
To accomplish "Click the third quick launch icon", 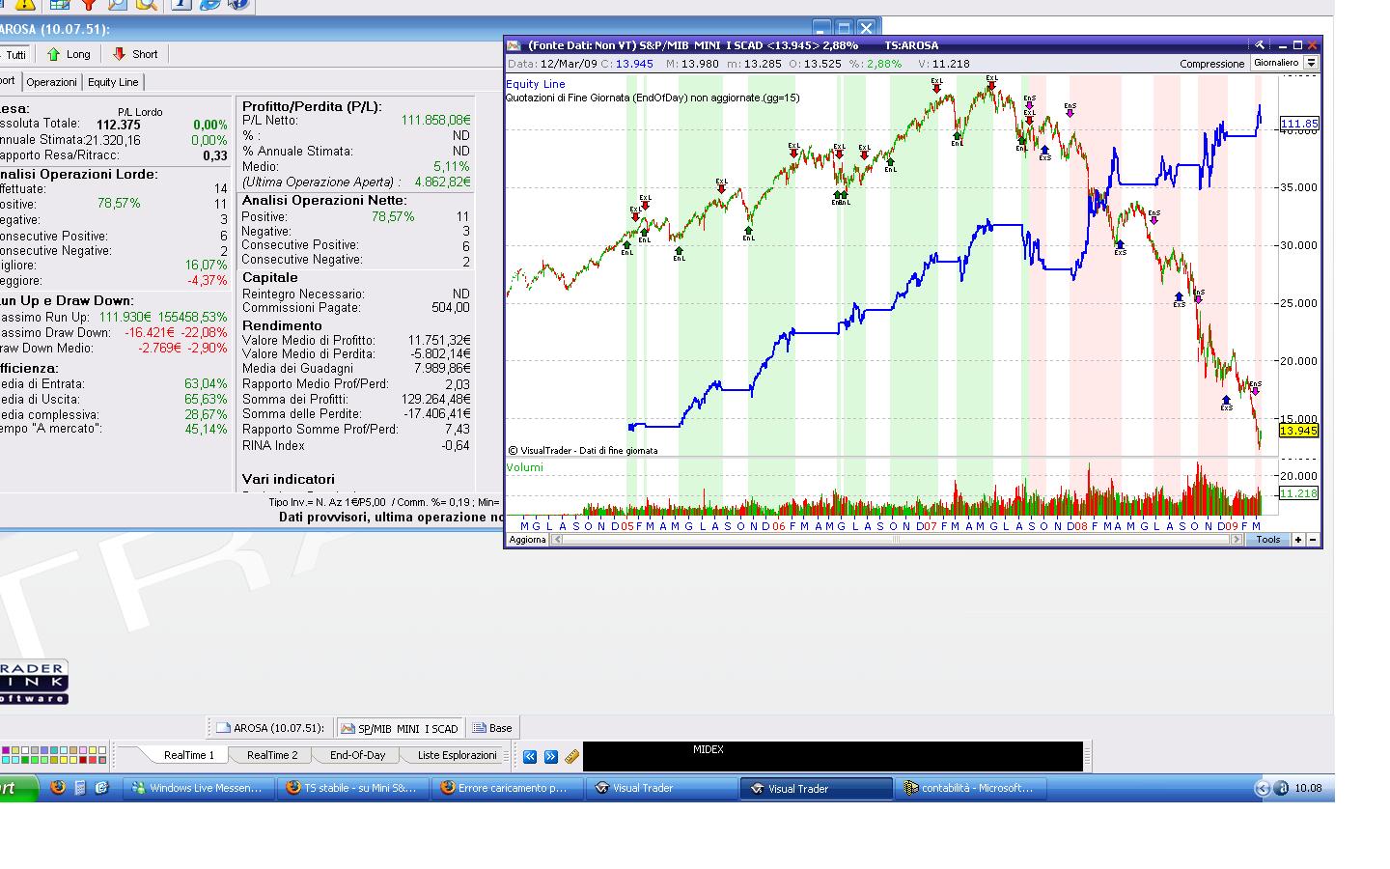I will click(x=101, y=788).
